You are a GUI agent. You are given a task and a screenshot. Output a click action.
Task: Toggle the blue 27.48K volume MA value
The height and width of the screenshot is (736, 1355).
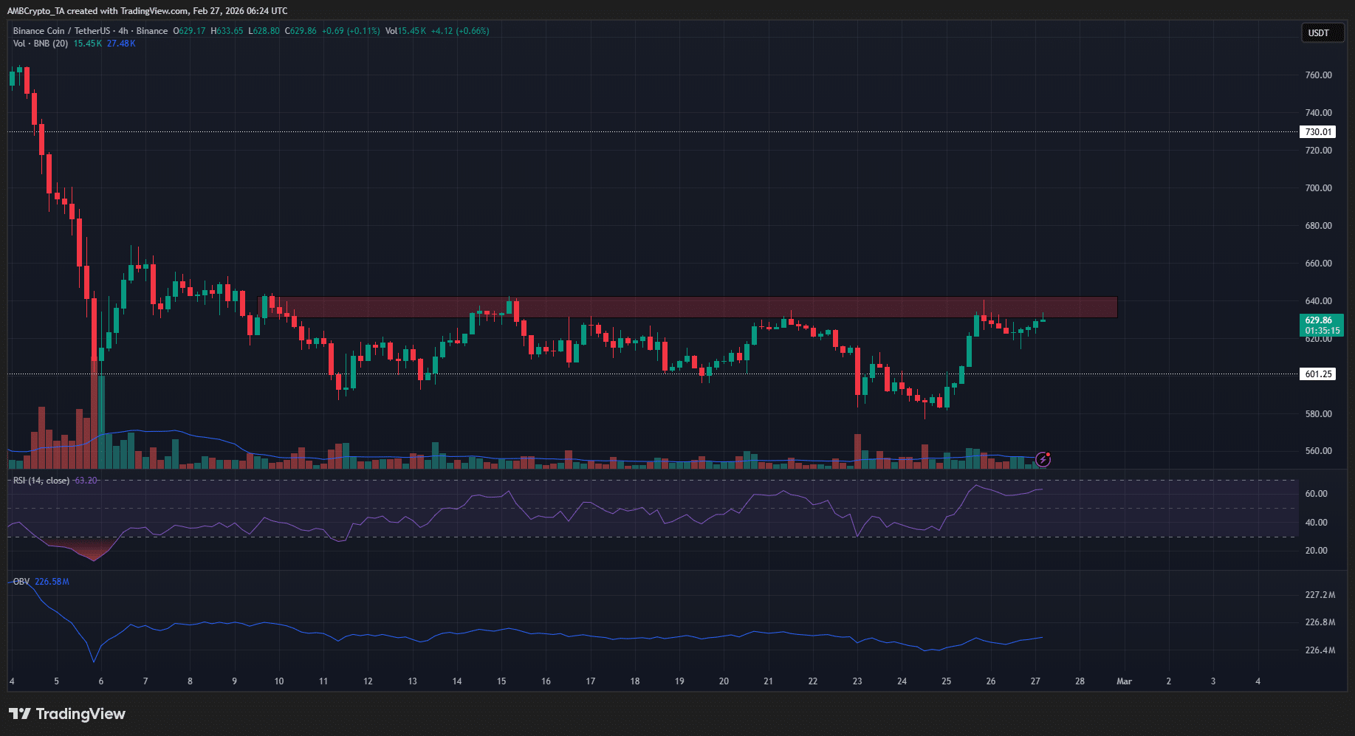click(121, 43)
